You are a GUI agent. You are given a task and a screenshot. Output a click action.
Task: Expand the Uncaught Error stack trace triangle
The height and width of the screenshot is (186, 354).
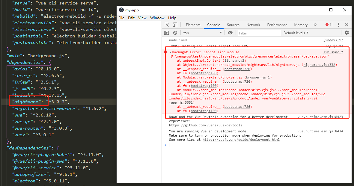[x=170, y=52]
